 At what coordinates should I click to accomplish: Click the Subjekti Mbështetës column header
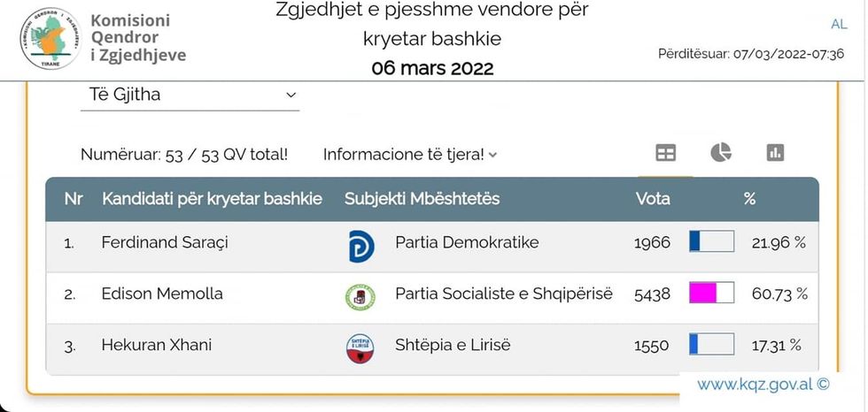click(x=422, y=199)
